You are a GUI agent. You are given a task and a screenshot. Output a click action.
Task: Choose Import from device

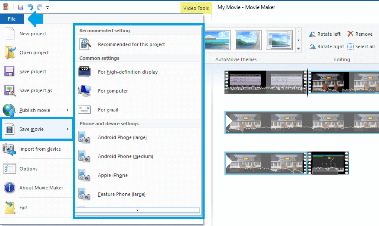click(40, 149)
